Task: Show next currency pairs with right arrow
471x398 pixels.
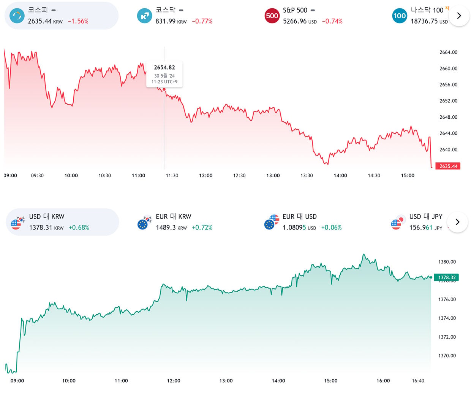Action: pos(457,222)
